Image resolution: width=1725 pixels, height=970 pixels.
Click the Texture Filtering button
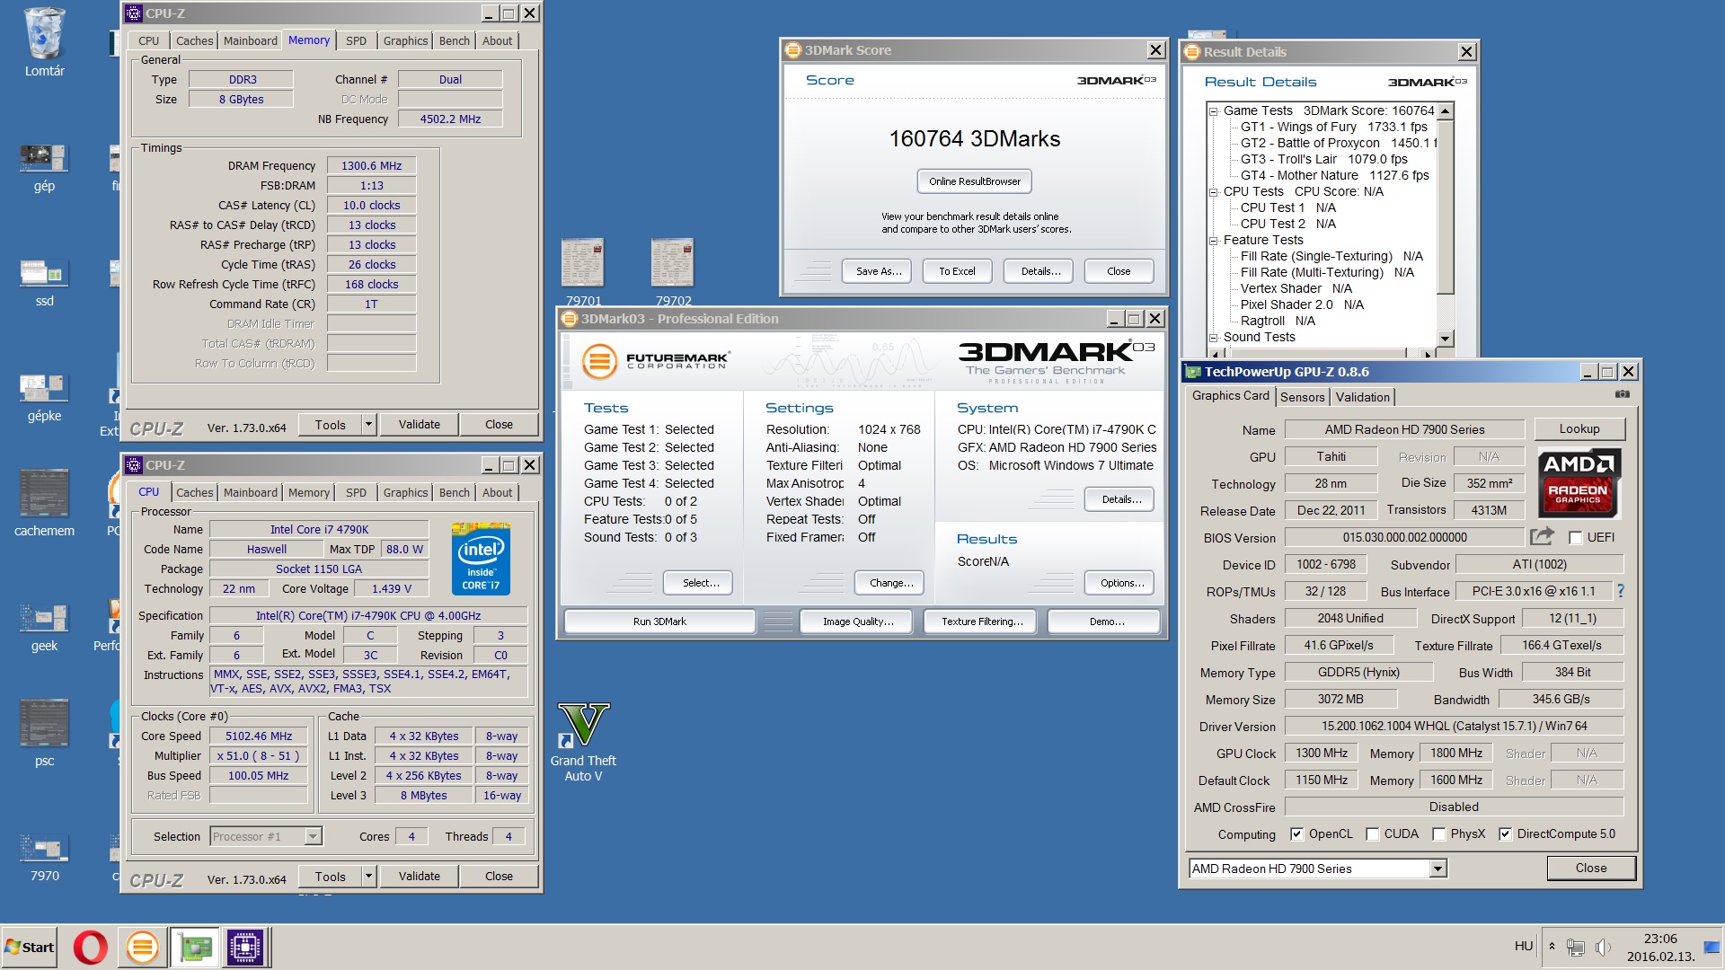pos(982,622)
